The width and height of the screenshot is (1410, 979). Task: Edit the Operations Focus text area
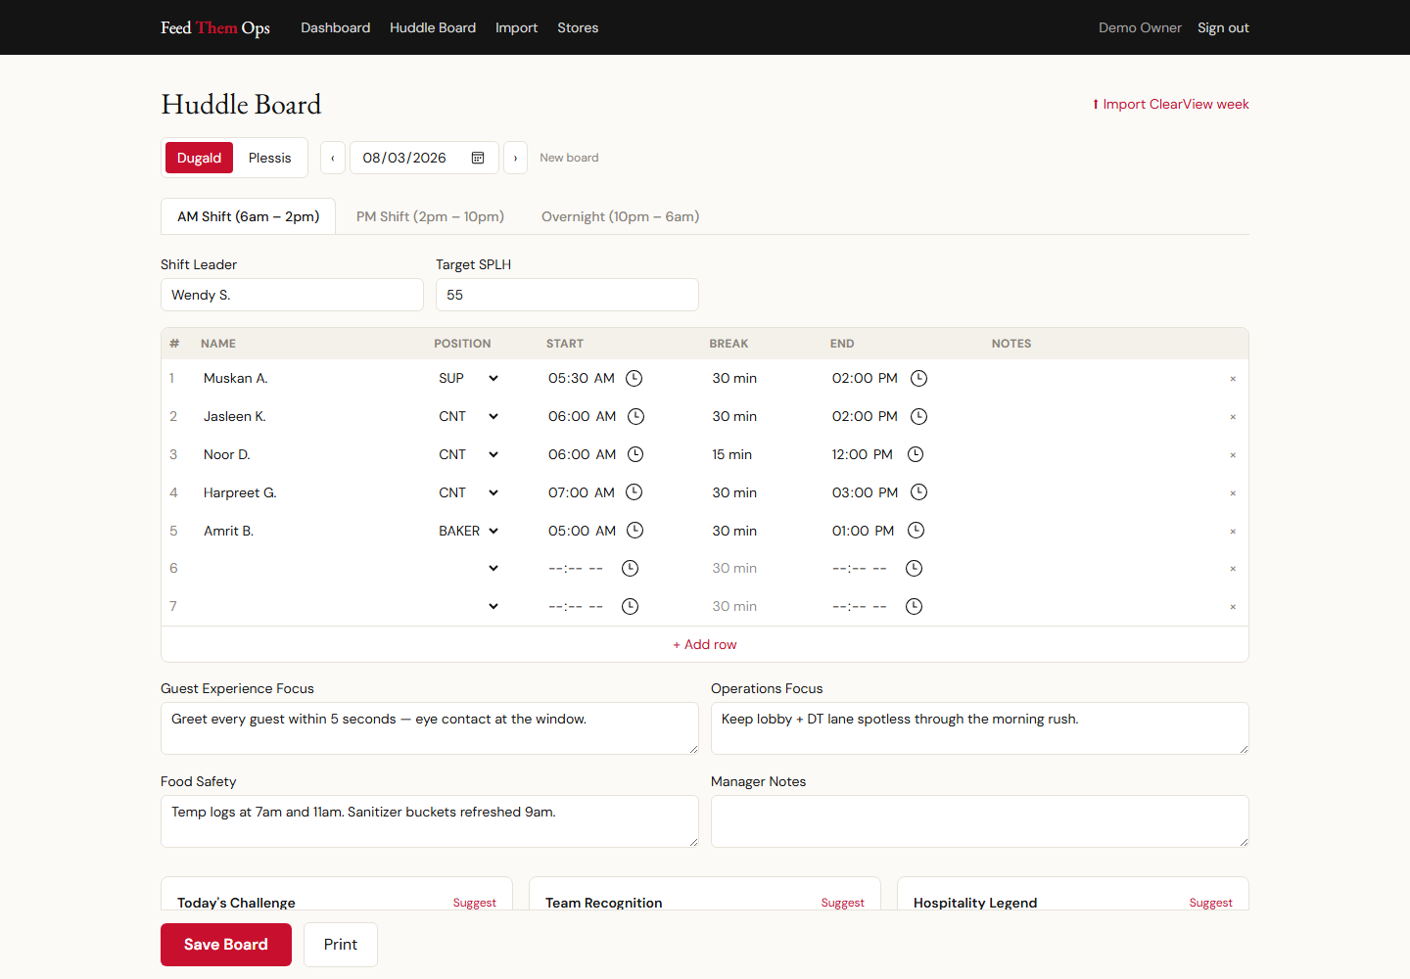pos(980,728)
